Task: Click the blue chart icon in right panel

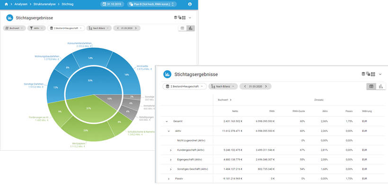Action: [x=168, y=74]
